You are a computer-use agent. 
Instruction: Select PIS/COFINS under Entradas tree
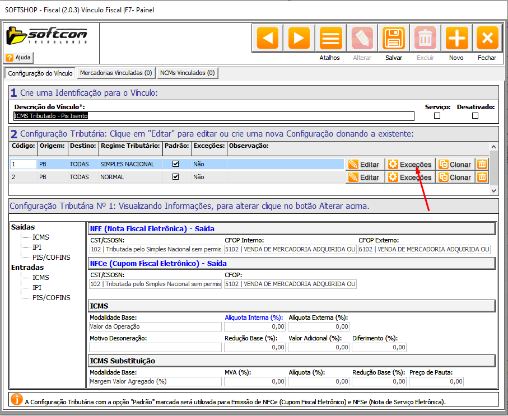click(x=51, y=297)
